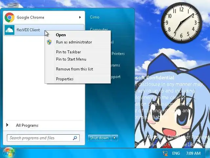The image size is (210, 158).
Task: Open the Printers link in the Start menu
Action: coord(118,54)
